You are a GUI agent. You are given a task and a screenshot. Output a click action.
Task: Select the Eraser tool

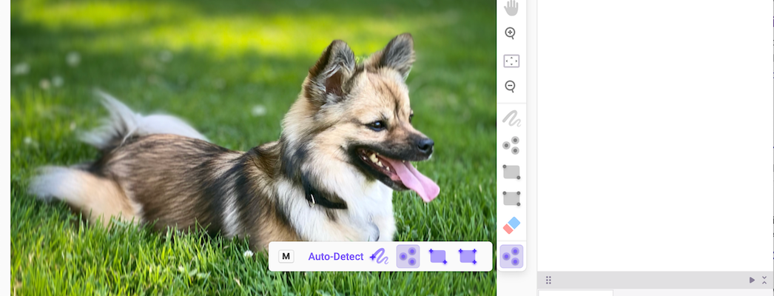[x=511, y=225]
